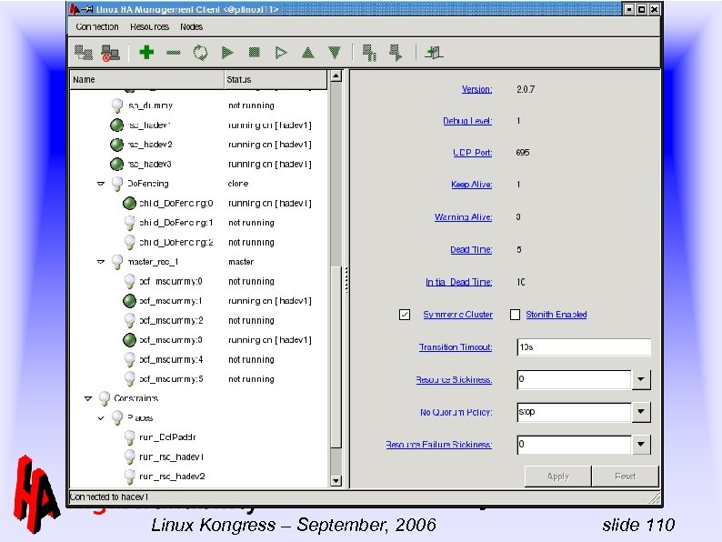Viewport: 722px width, 542px height.
Task: Click the green square stop resource icon
Action: coord(255,53)
